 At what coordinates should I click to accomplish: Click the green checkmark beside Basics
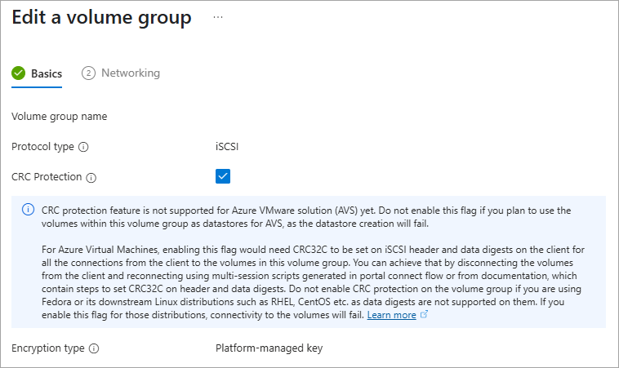coord(18,73)
